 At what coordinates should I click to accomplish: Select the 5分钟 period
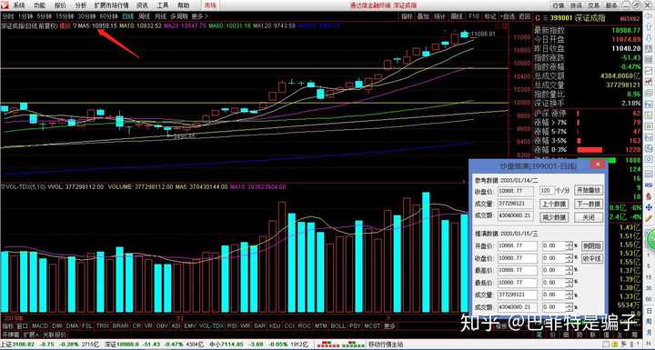[44, 16]
